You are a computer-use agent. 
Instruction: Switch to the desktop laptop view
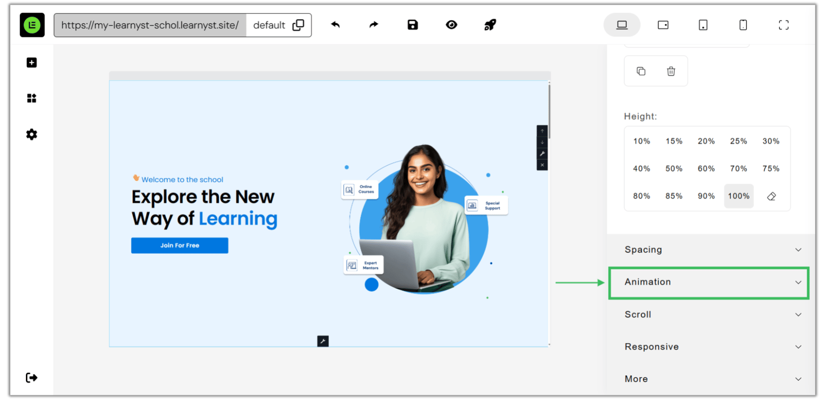pyautogui.click(x=622, y=25)
